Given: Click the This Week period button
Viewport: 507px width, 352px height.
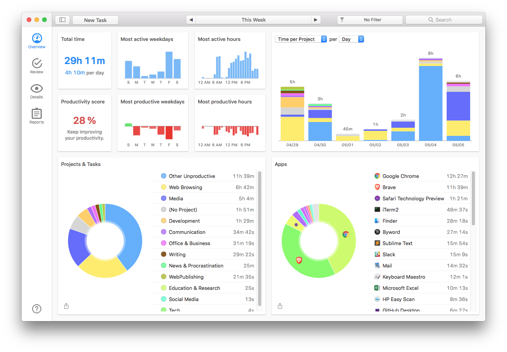Looking at the screenshot, I should (x=253, y=20).
